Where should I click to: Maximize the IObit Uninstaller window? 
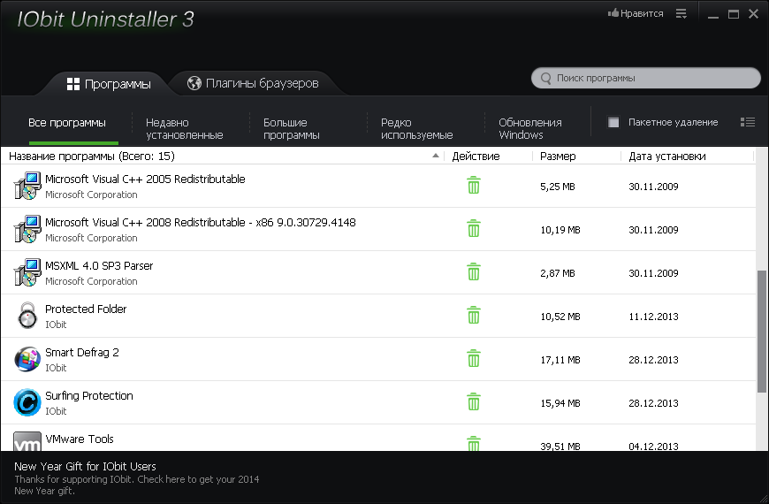733,14
